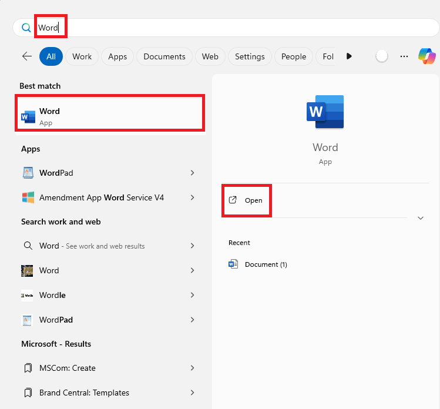Click WordPad icon in web search section

click(27, 320)
